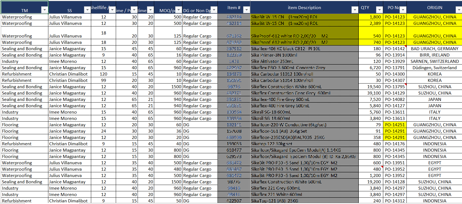Select the item Description header cell

305,7
